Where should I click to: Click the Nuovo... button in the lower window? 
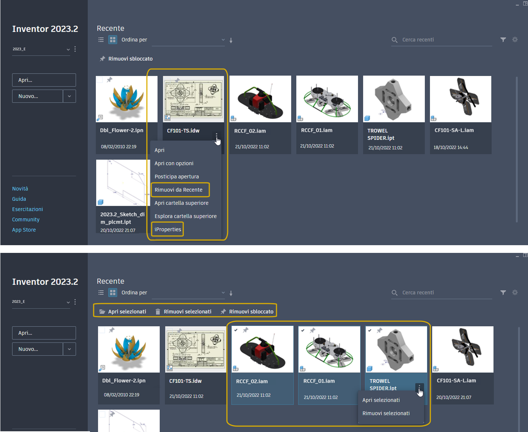click(x=37, y=349)
